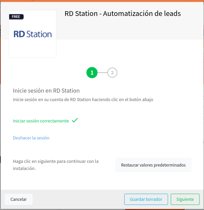Save progress with Guardar borrador
This screenshot has width=204, height=210.
pos(146,199)
